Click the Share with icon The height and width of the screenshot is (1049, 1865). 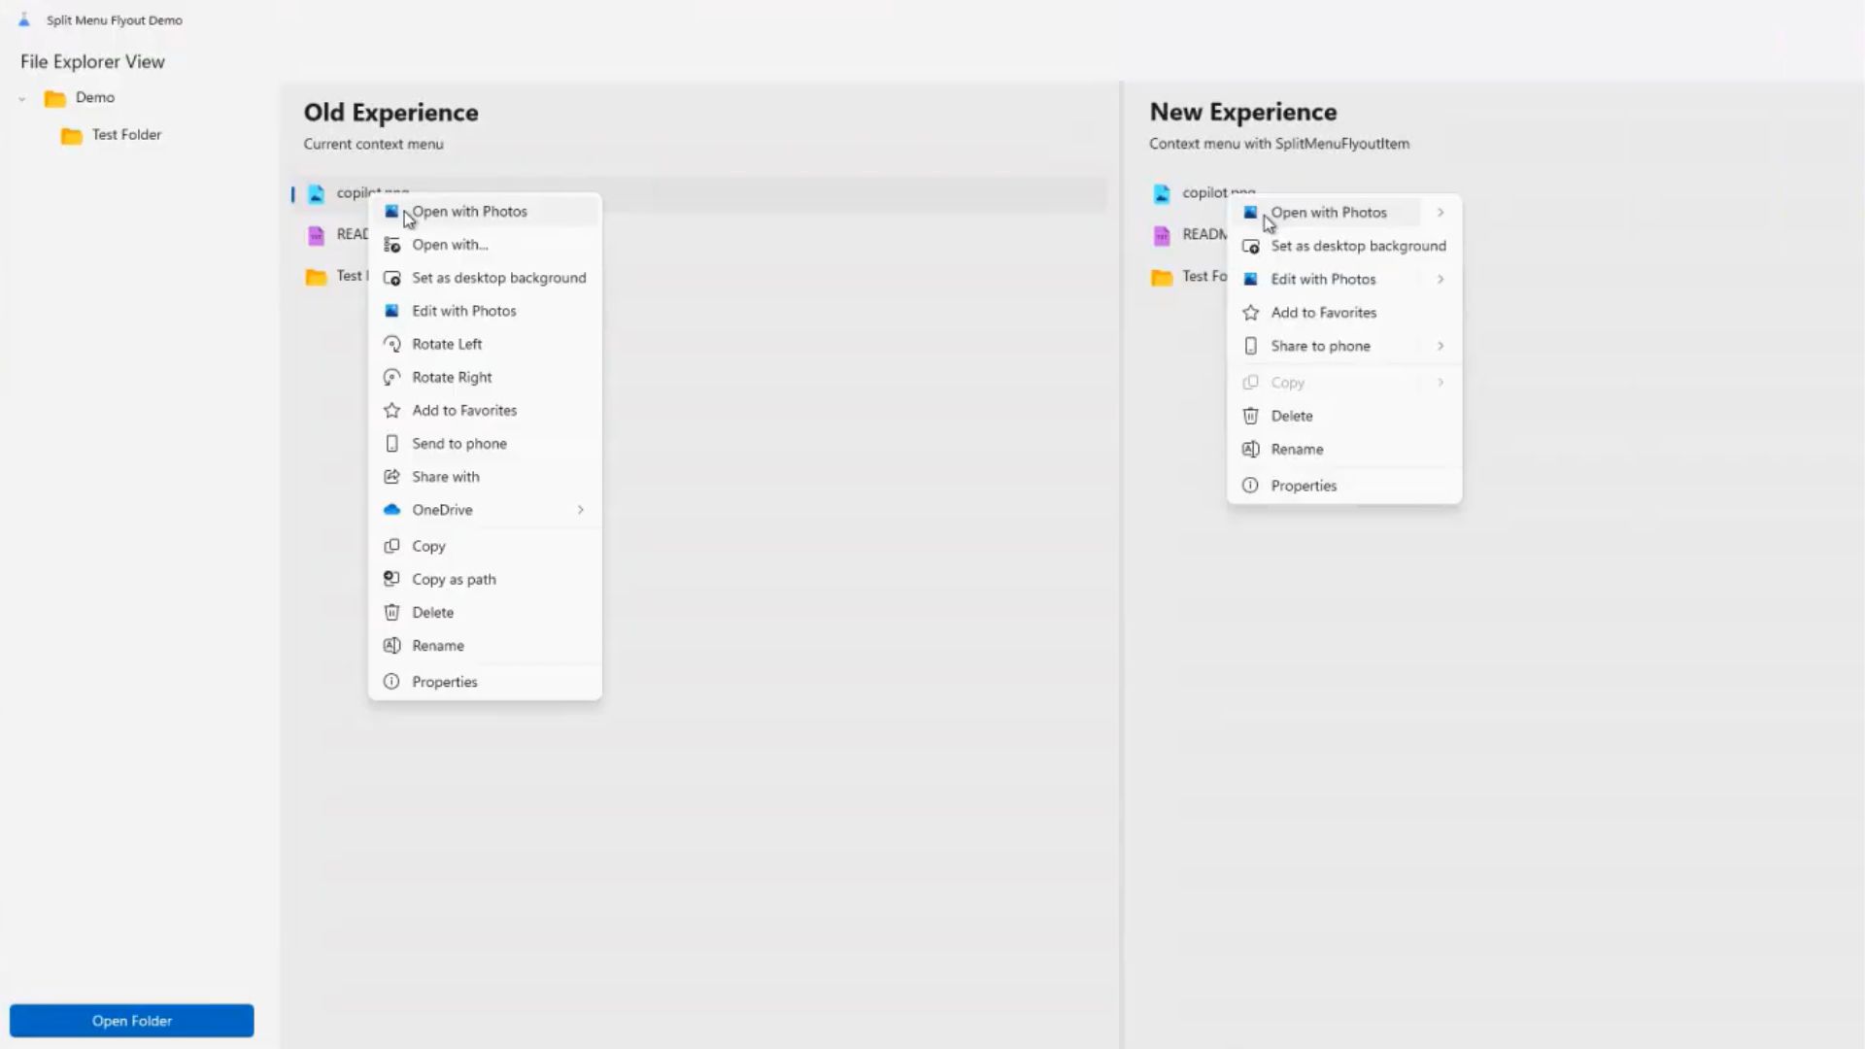coord(391,477)
